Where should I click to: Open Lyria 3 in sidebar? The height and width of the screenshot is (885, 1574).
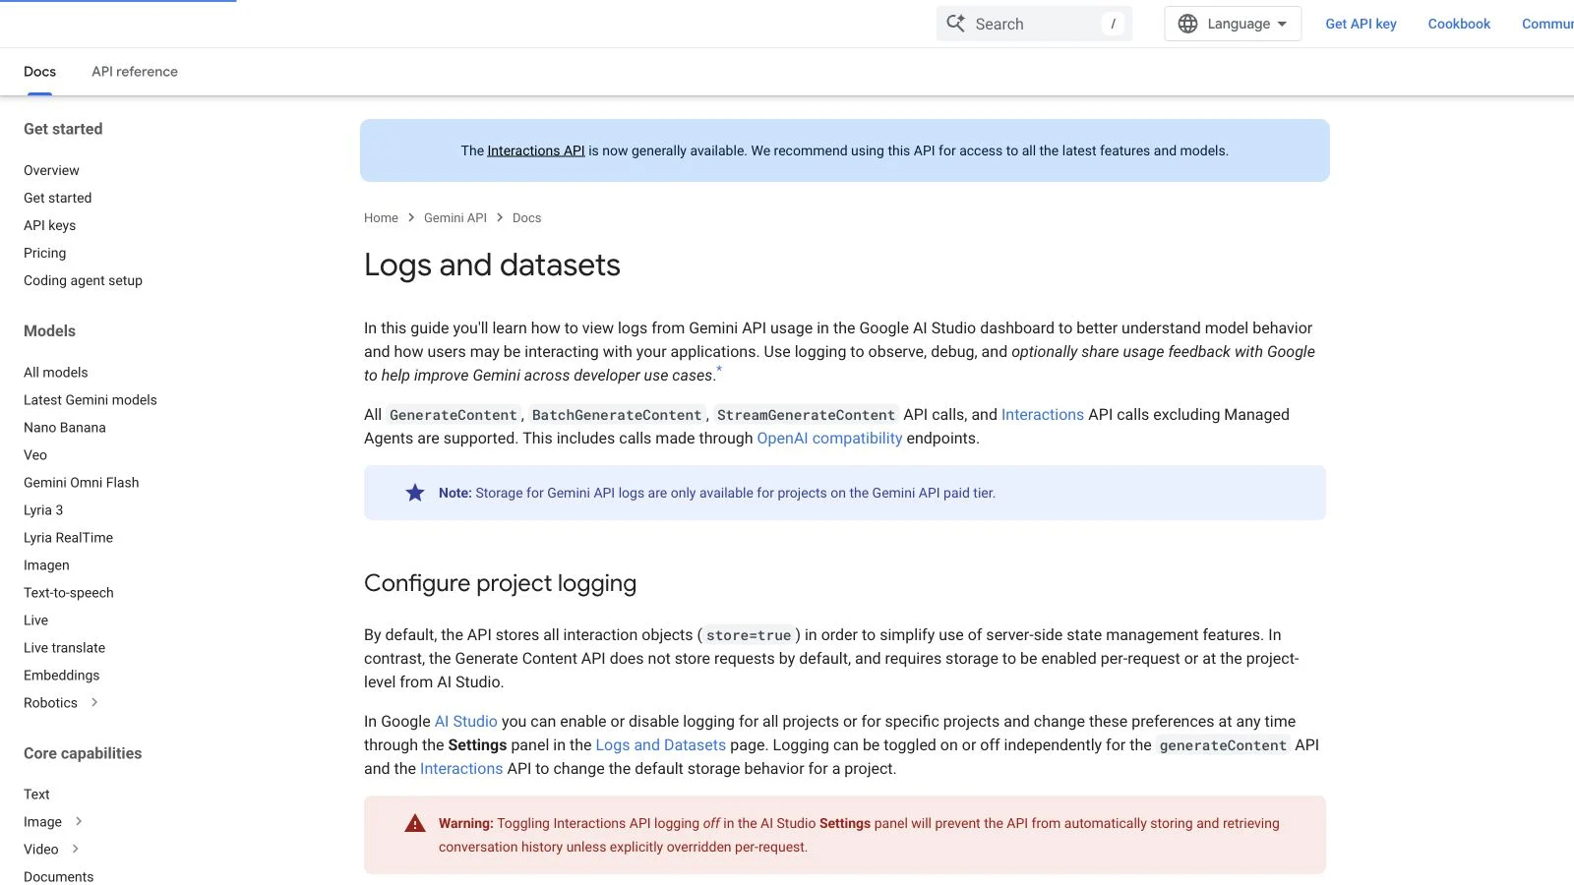click(x=43, y=510)
